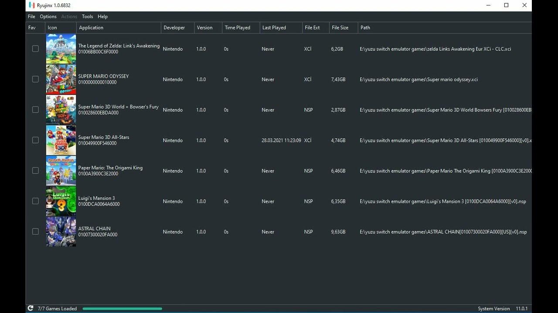This screenshot has width=558, height=313.
Task: Sort by Last Played column header
Action: click(281, 27)
